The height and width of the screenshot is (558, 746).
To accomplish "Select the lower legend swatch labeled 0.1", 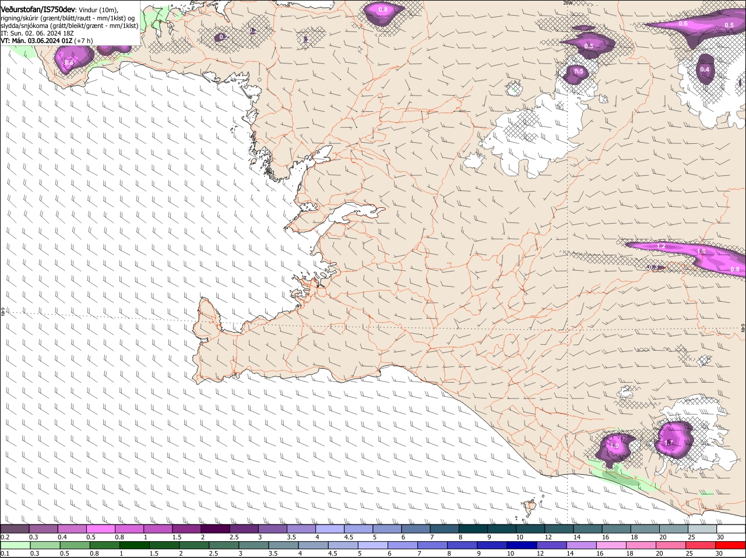I will point(15,545).
